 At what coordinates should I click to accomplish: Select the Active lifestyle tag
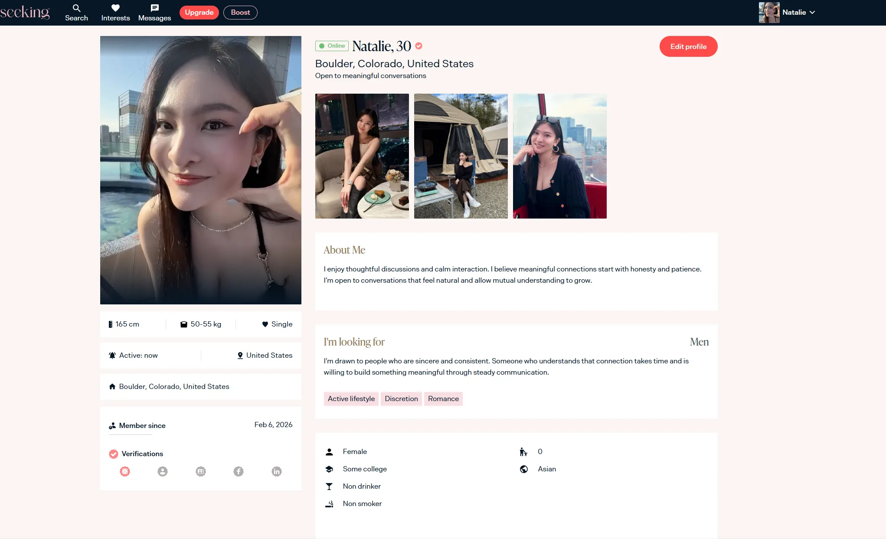point(351,399)
